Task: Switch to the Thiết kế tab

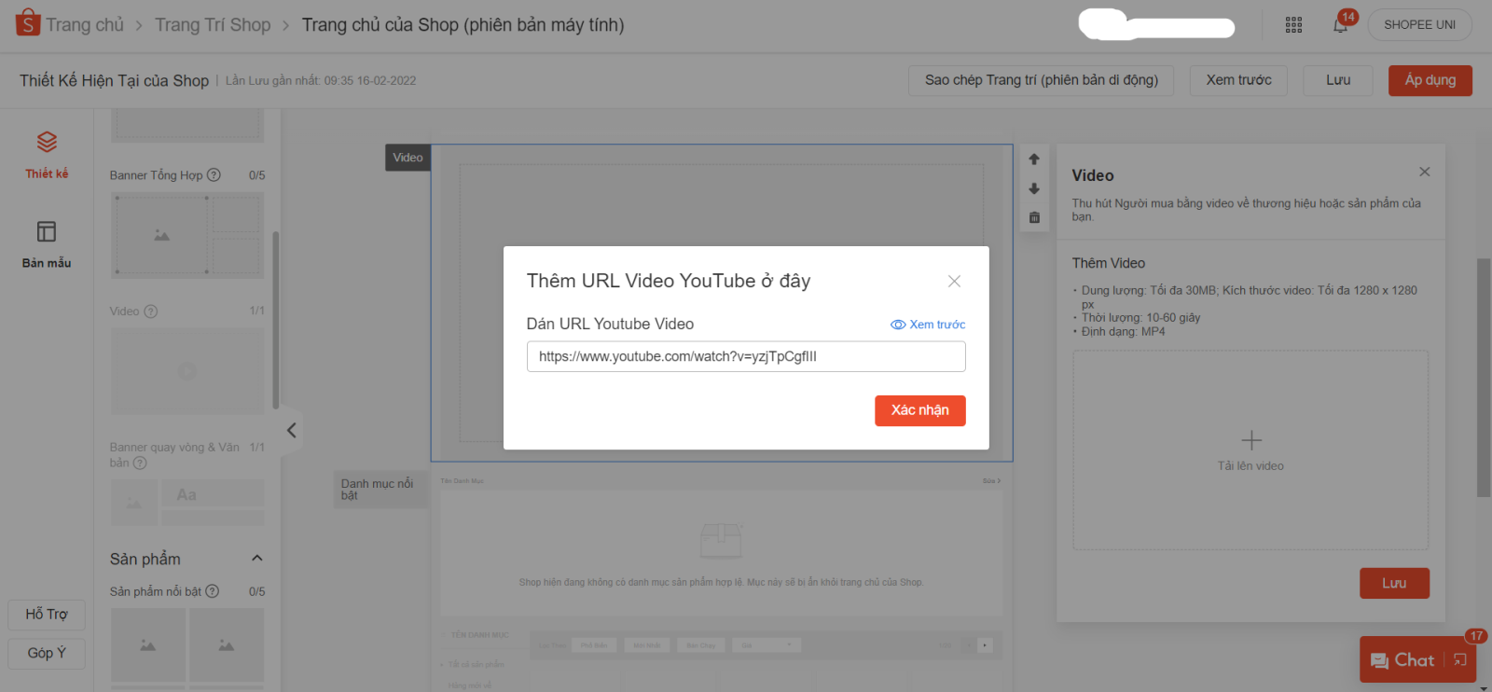Action: click(x=47, y=155)
